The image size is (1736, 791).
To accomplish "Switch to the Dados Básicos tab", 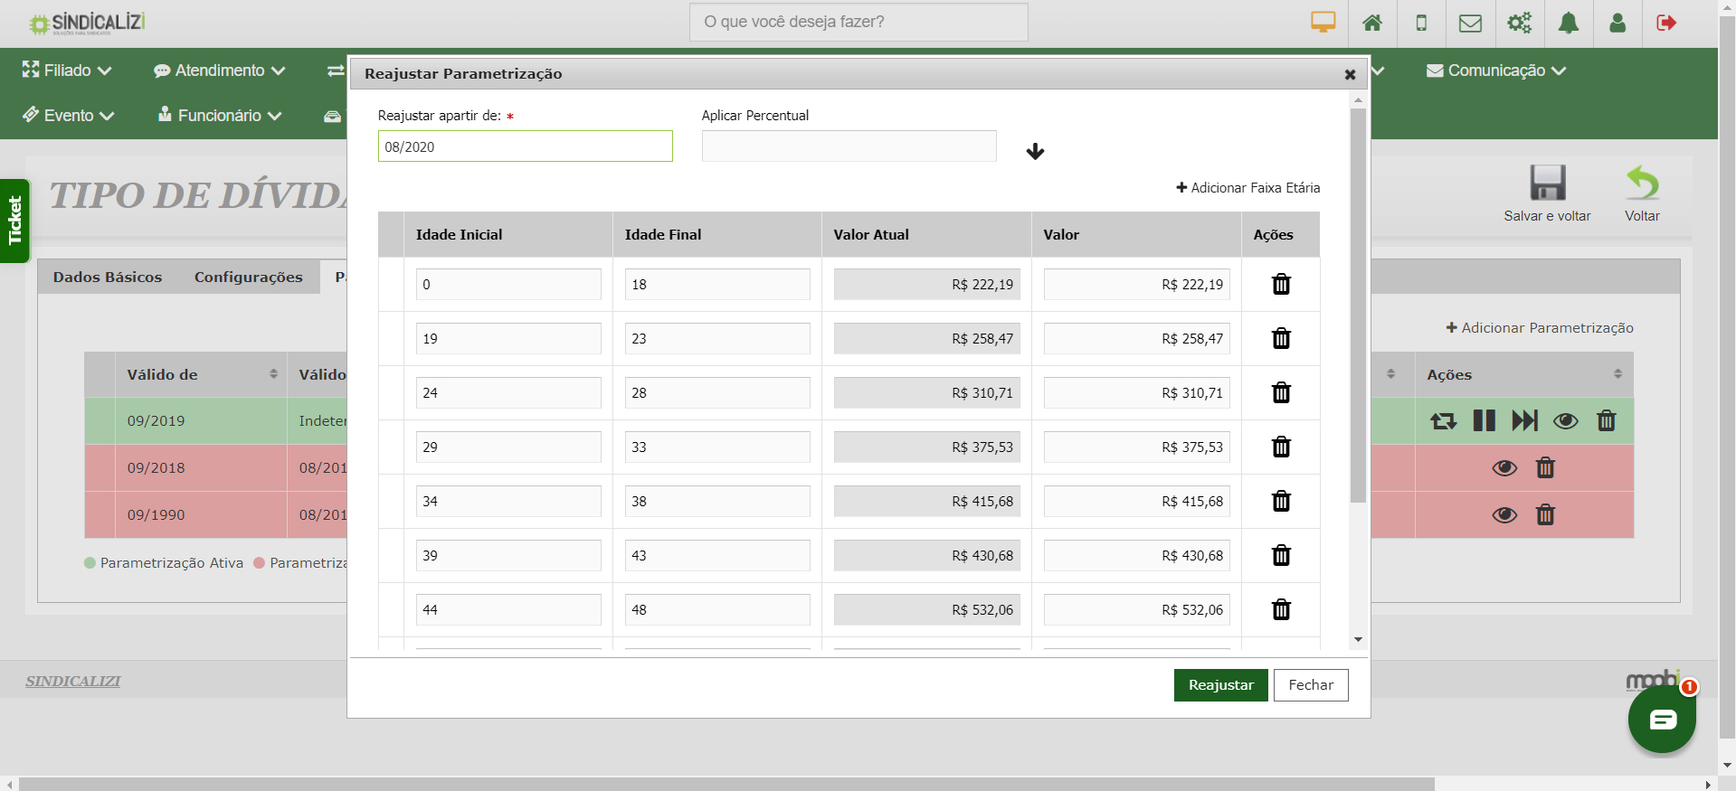I will pos(108,277).
